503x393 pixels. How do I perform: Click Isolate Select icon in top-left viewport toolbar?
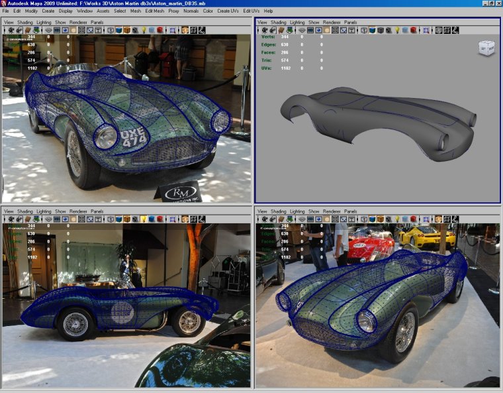173,30
